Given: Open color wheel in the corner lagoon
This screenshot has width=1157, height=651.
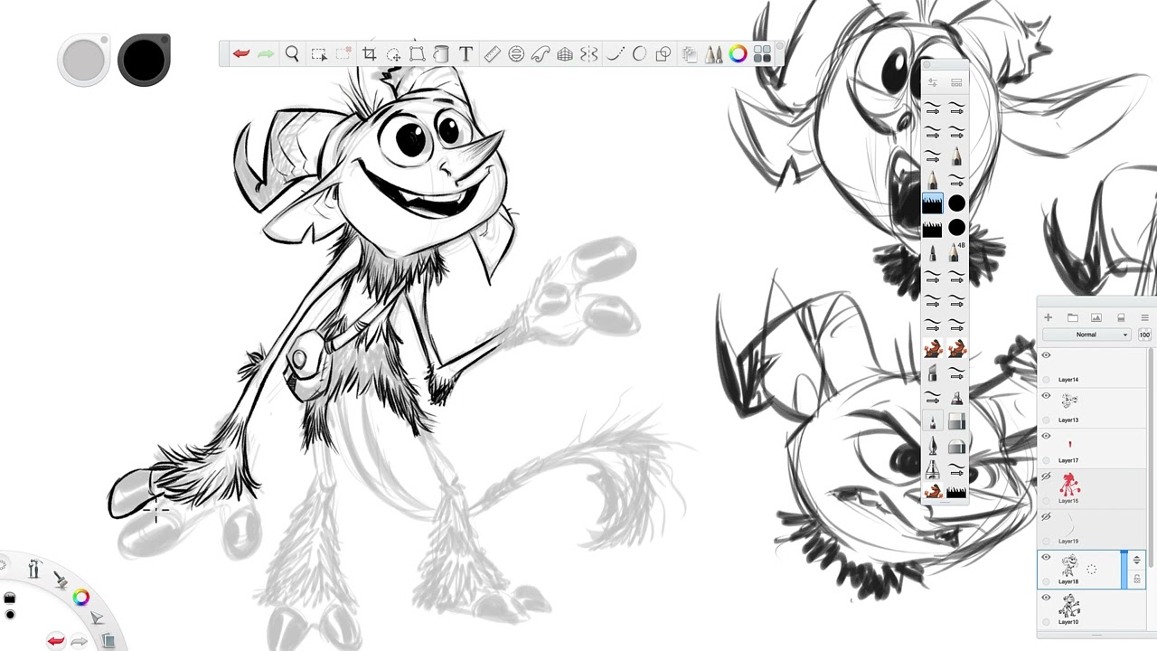Looking at the screenshot, I should tap(81, 597).
